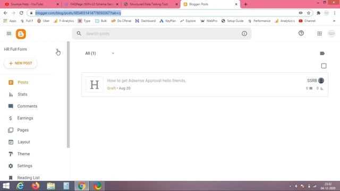Open File Explorer from taskbar
The width and height of the screenshot is (340, 191).
point(51,186)
